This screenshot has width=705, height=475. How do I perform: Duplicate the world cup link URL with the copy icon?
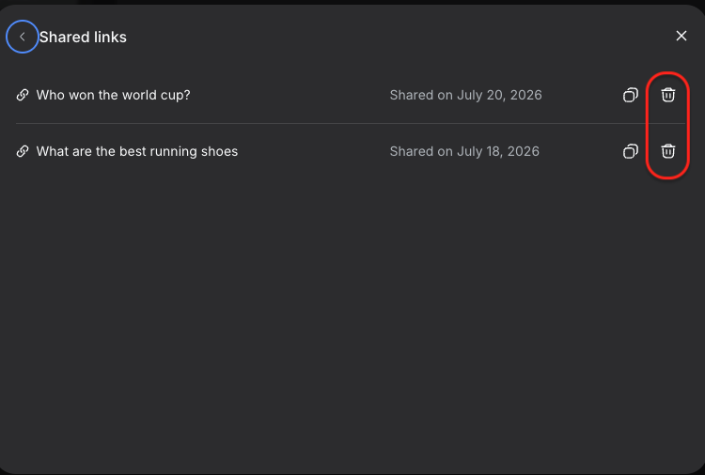pos(631,95)
